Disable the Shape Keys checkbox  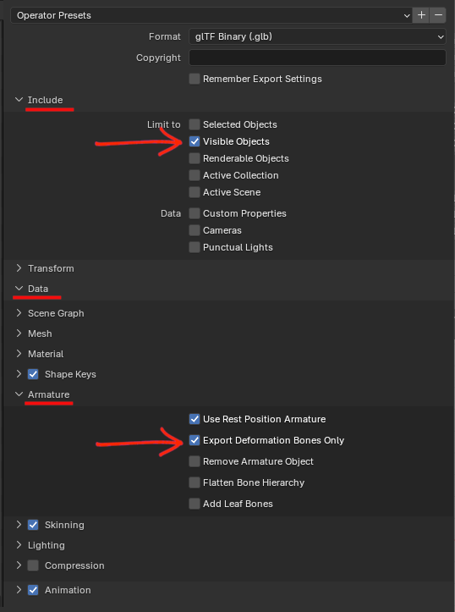point(33,374)
